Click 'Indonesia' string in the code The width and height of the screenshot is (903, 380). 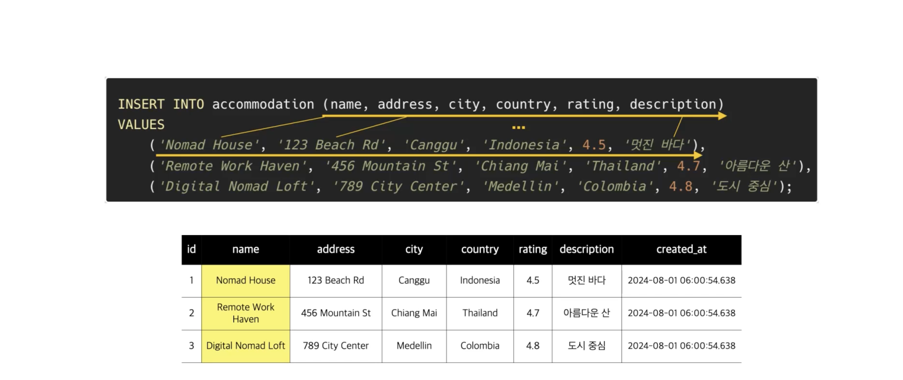pos(524,145)
